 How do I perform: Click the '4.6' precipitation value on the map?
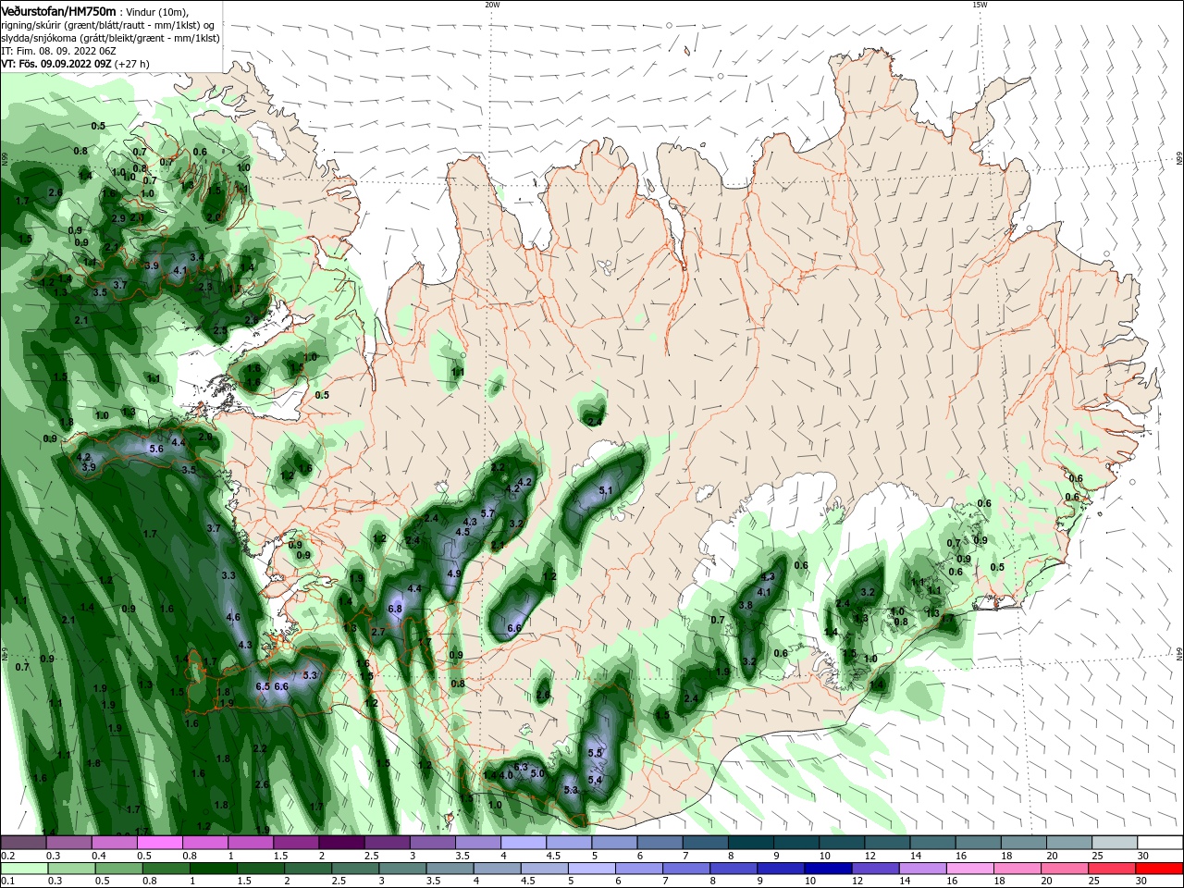tap(233, 618)
